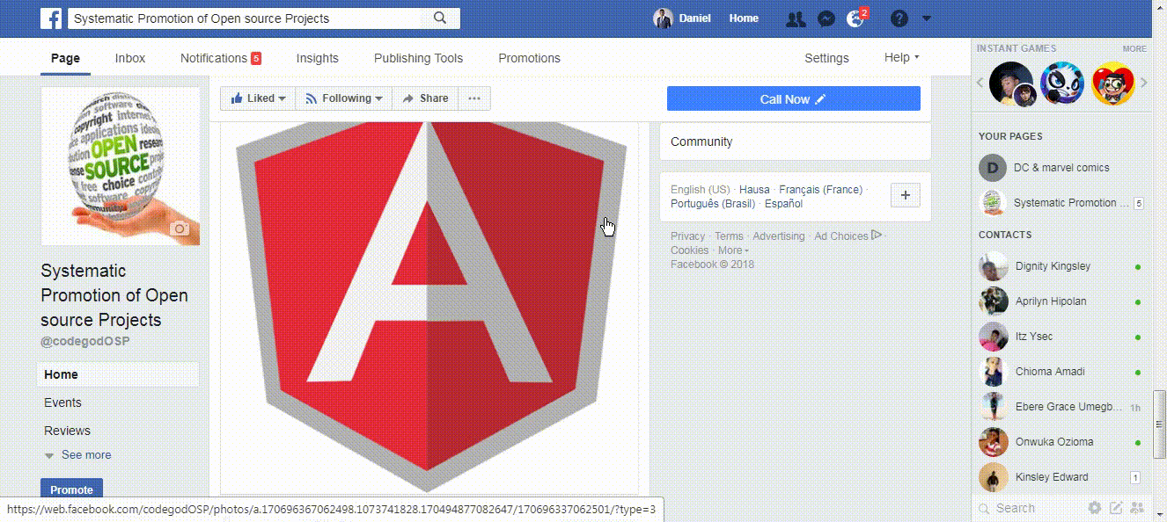Open the Notifications tab

221,58
